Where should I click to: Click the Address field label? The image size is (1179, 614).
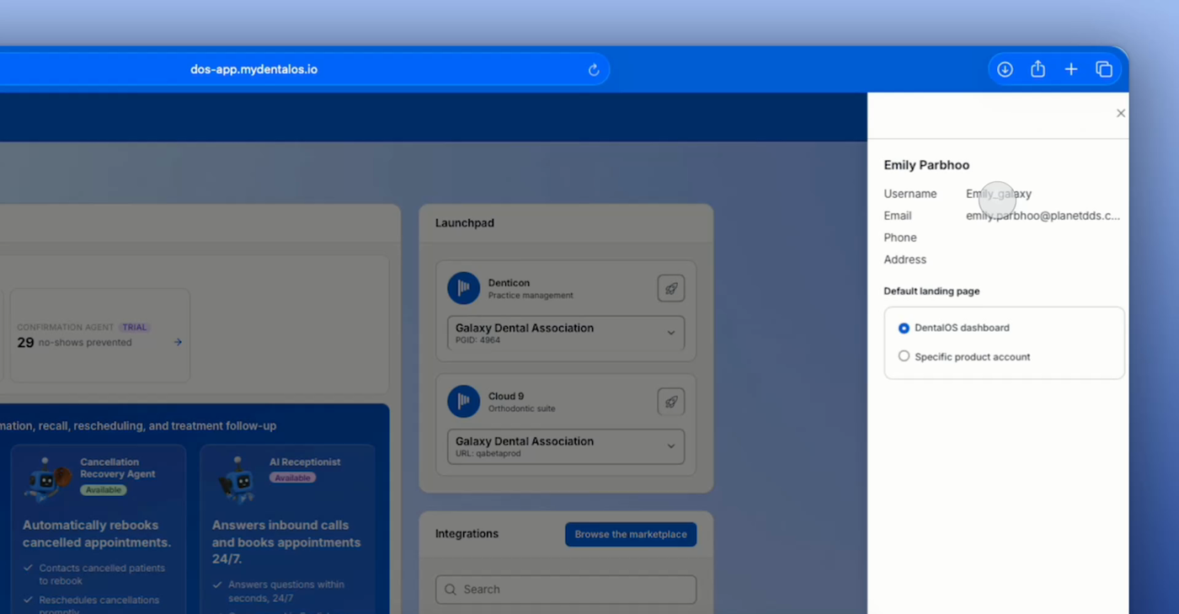904,259
